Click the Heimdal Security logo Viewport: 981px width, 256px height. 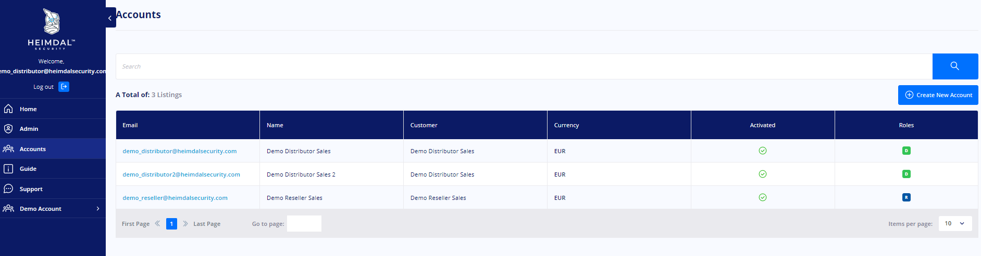pyautogui.click(x=51, y=29)
